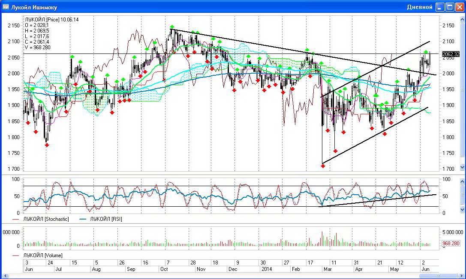Close the Лукойл Ишимоку chart window

click(x=460, y=7)
